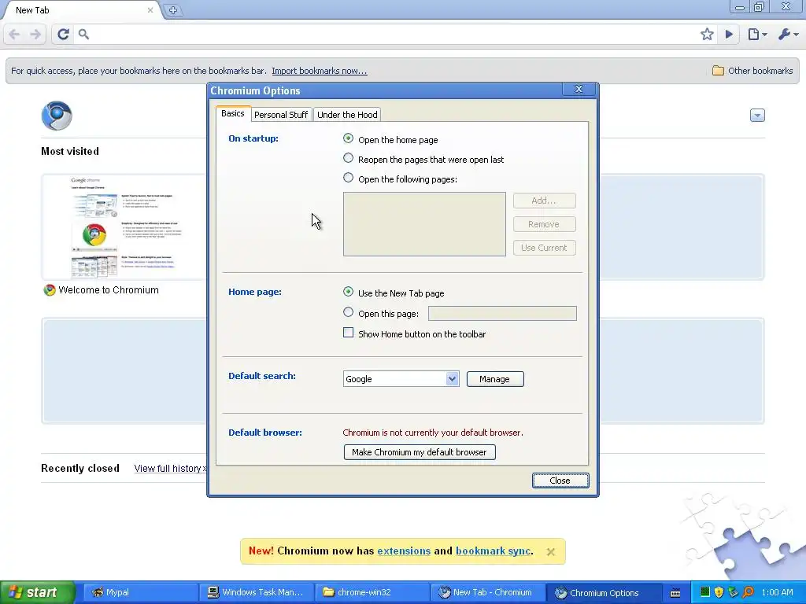806x604 pixels.
Task: Open View full history link
Action: pos(170,469)
